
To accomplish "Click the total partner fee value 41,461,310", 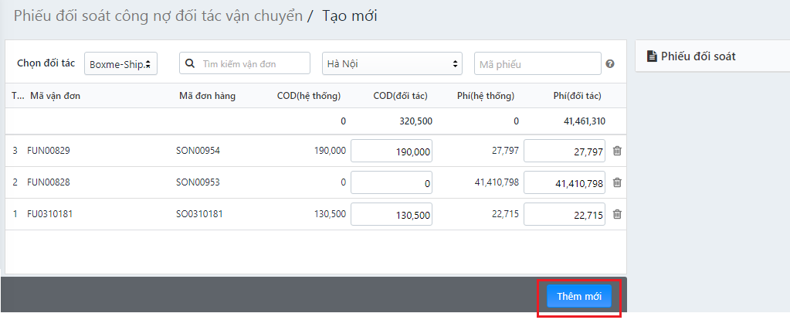I will coord(585,121).
